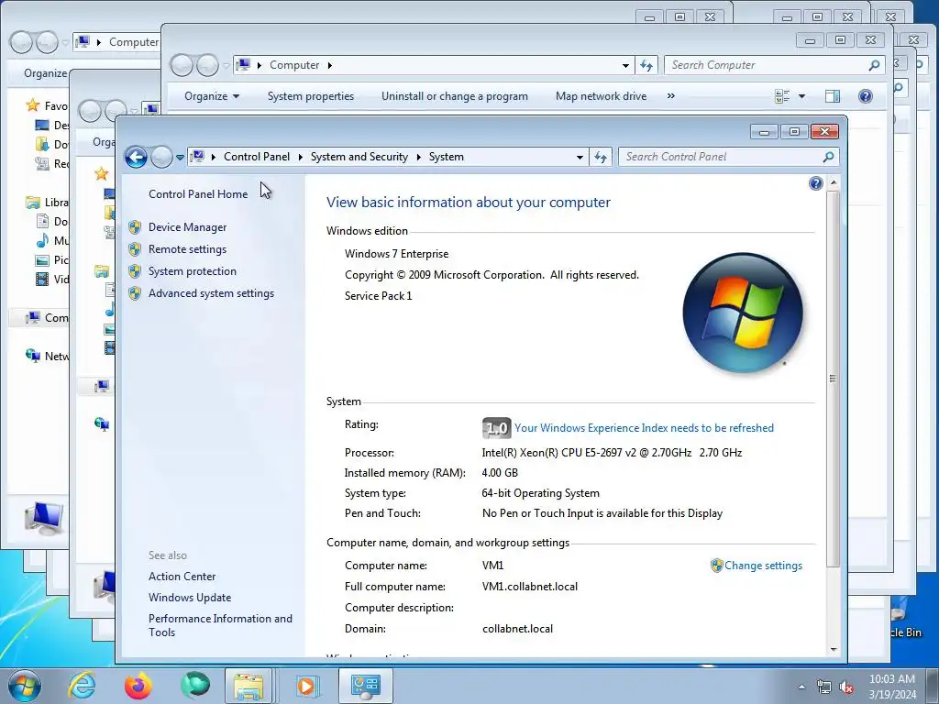Viewport: 939px width, 704px height.
Task: Click Libraries in back window navigation pane
Action: [x=47, y=203]
